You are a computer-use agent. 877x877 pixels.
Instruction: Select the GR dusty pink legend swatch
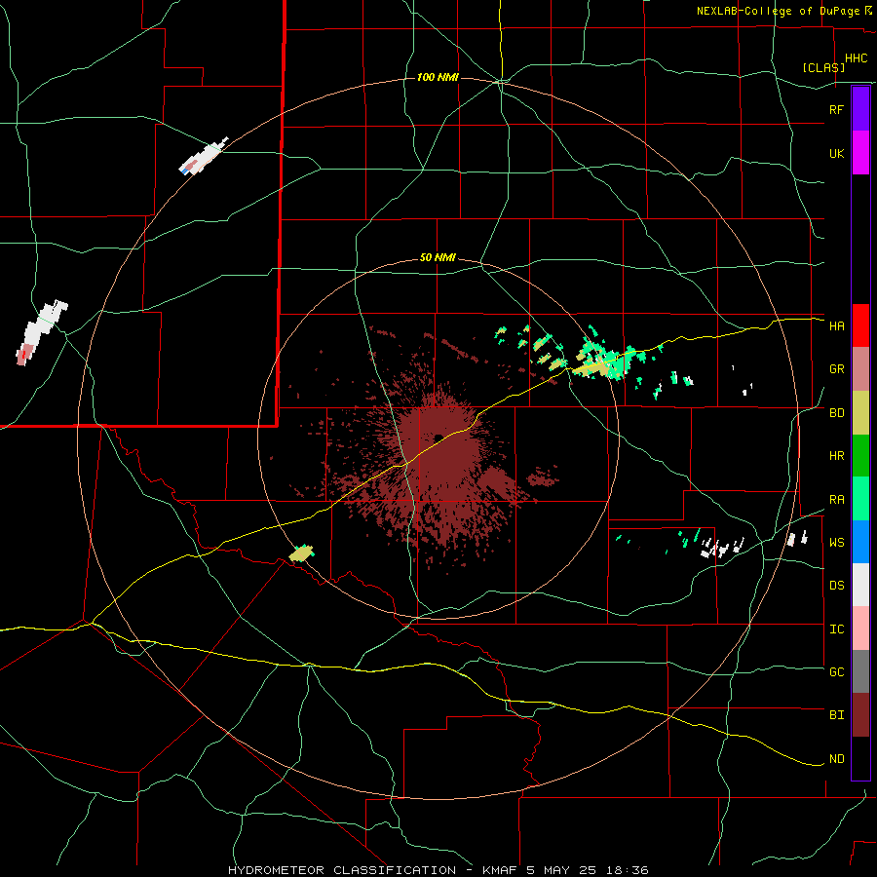[860, 369]
